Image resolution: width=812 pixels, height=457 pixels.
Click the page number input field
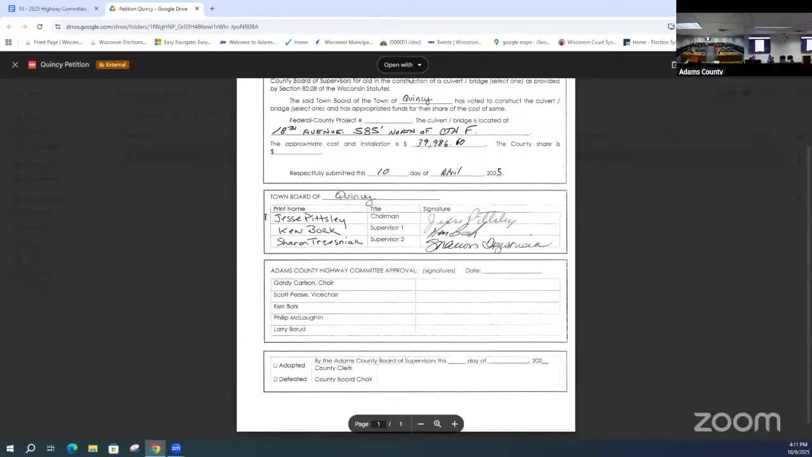click(x=379, y=424)
